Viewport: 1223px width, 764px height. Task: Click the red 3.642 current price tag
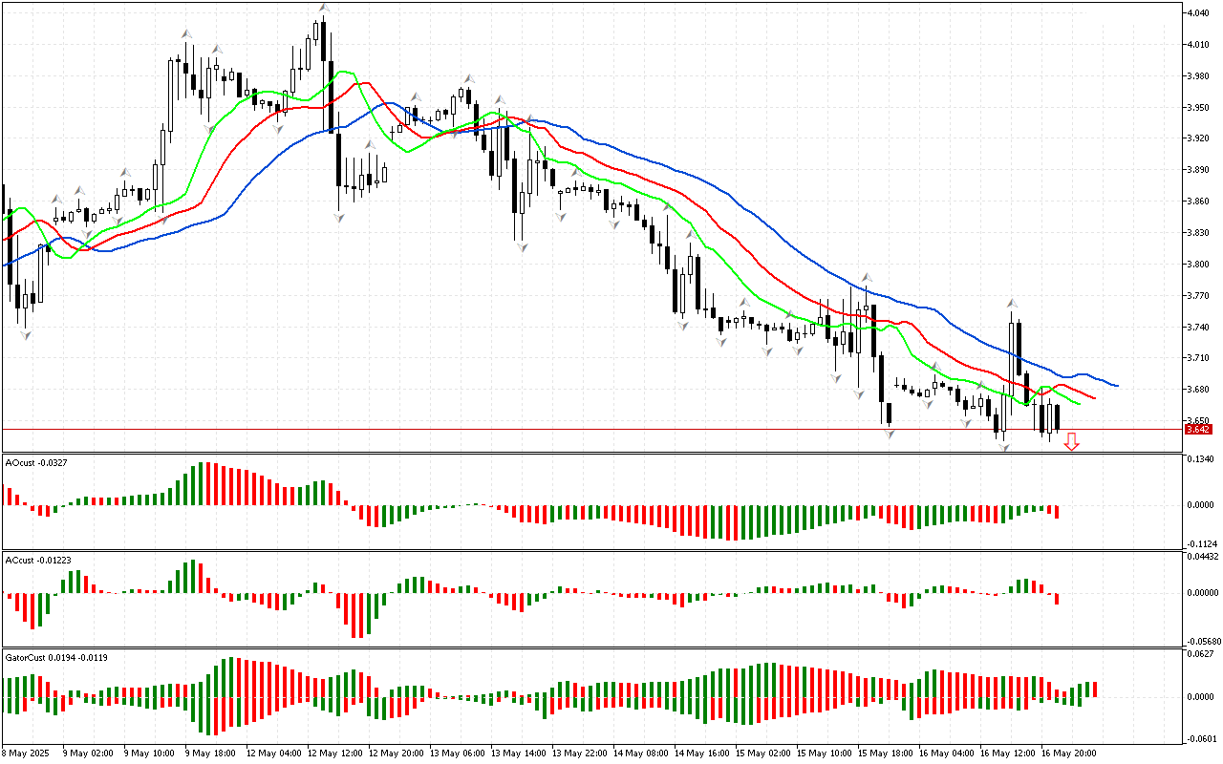point(1197,430)
